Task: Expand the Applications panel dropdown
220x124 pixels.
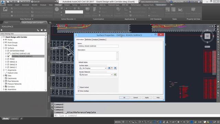Action: (x=135, y=19)
